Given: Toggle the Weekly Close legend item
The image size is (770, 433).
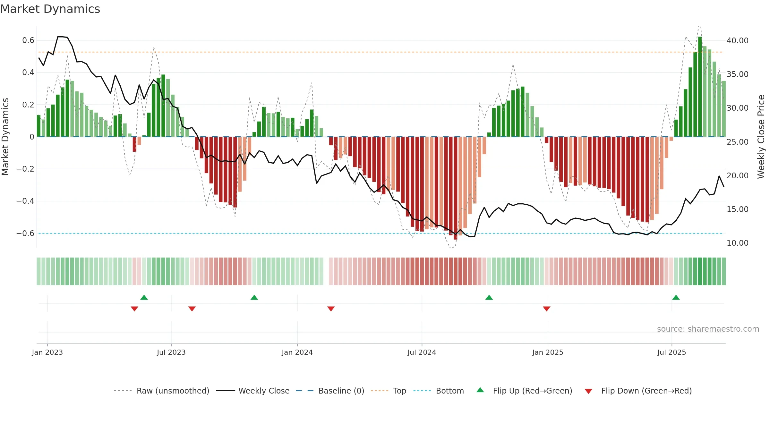Looking at the screenshot, I should 252,391.
